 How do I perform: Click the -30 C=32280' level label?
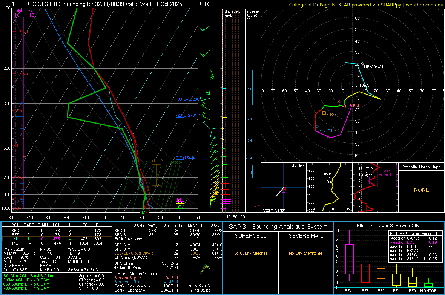point(188,99)
